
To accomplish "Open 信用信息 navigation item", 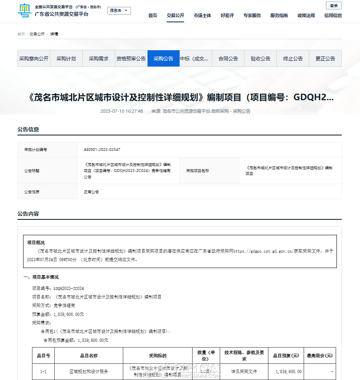I will 333,15.
